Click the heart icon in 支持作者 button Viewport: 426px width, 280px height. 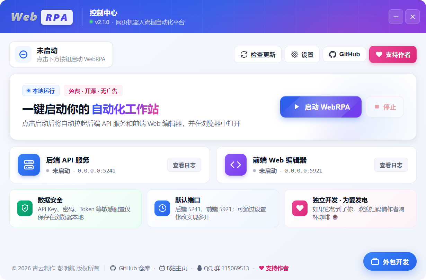pyautogui.click(x=379, y=55)
